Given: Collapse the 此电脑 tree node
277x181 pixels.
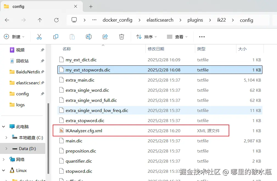Looking at the screenshot, I should [4, 127].
